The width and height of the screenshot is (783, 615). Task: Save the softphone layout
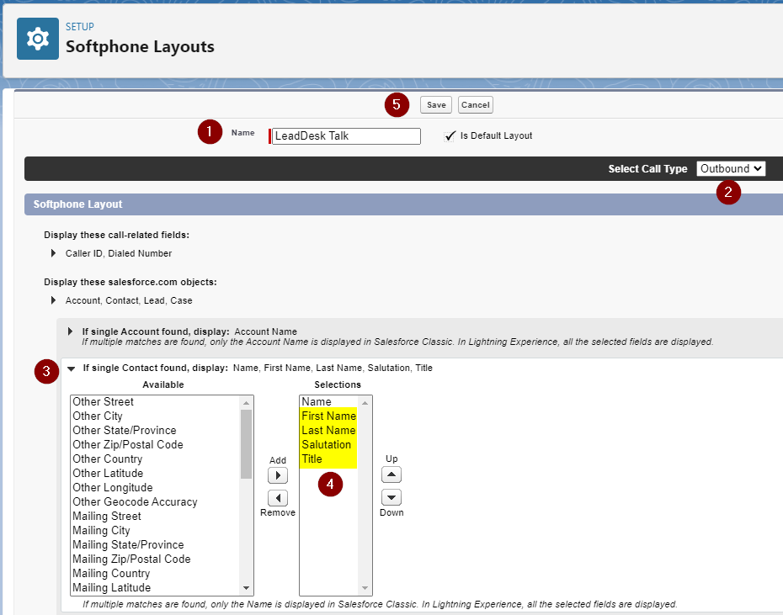436,105
